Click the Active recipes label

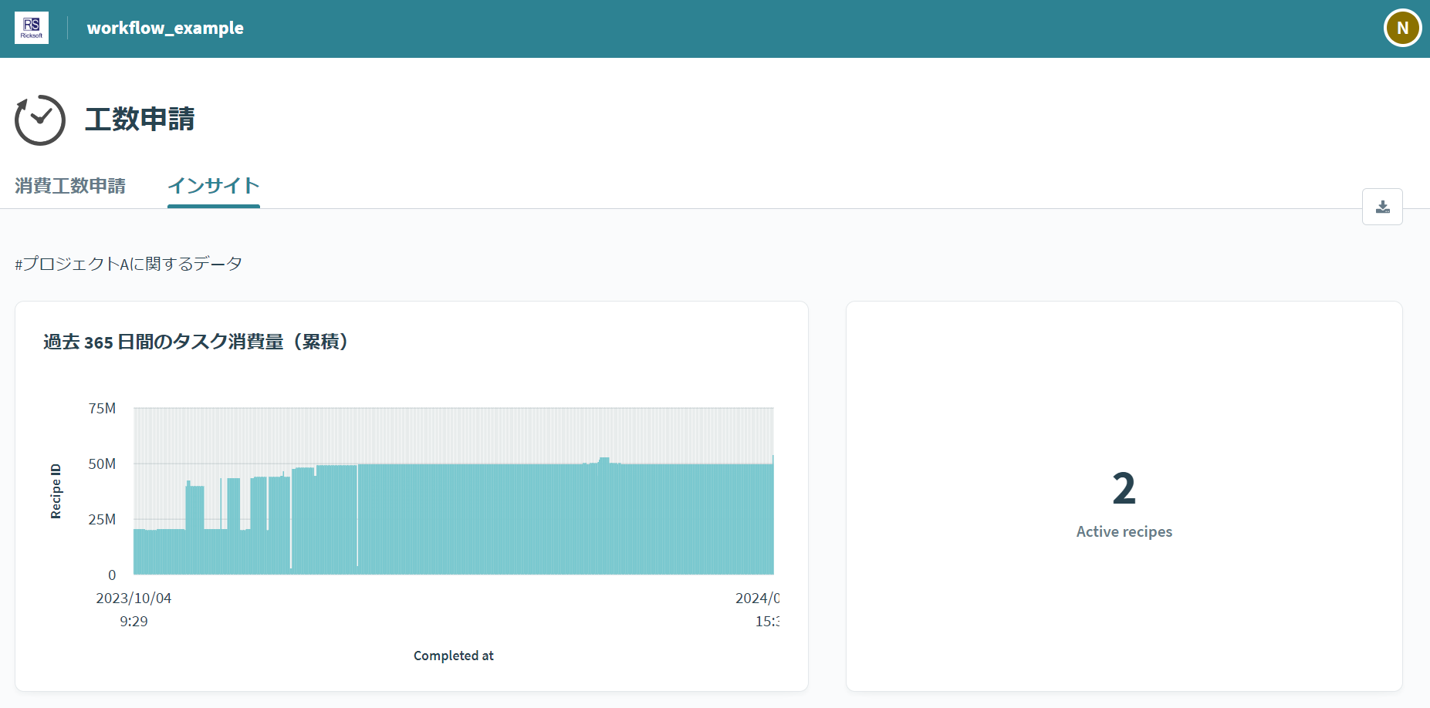pyautogui.click(x=1124, y=531)
